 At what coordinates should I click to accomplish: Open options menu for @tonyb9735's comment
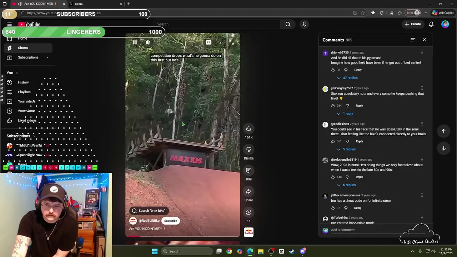point(422,52)
